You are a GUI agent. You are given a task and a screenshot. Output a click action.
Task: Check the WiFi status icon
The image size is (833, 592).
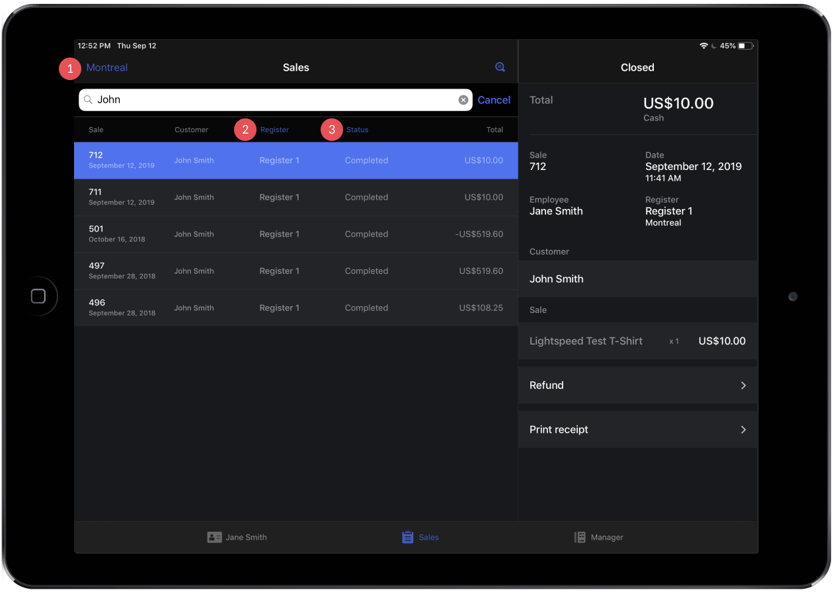704,46
